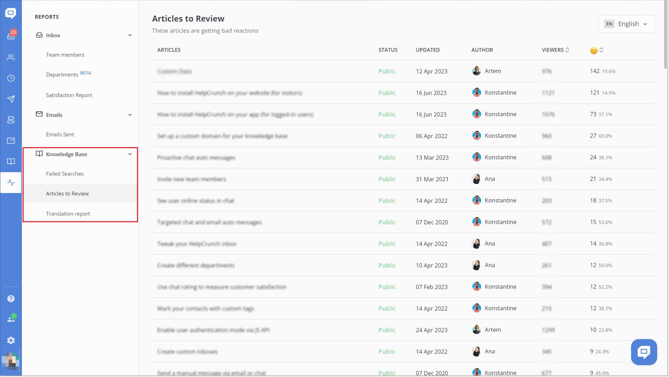669x377 pixels.
Task: Open the English language dropdown
Action: pyautogui.click(x=626, y=24)
